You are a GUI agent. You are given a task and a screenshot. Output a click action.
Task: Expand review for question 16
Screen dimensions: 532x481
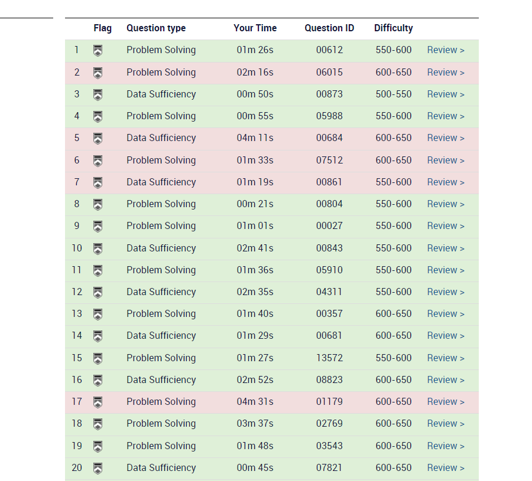[x=446, y=380]
